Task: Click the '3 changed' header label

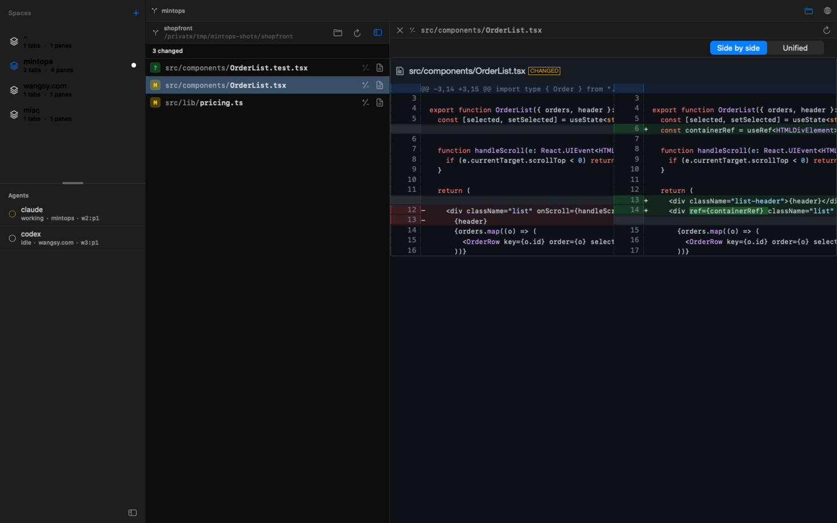Action: tap(167, 51)
